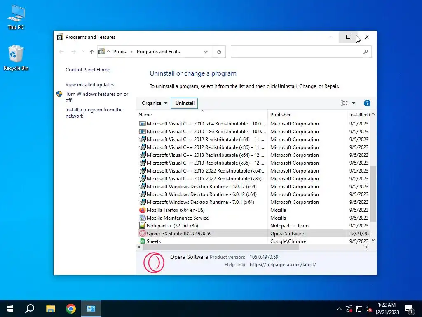The height and width of the screenshot is (317, 422).
Task: Click Control Panel taskbar icon
Action: pyautogui.click(x=91, y=309)
